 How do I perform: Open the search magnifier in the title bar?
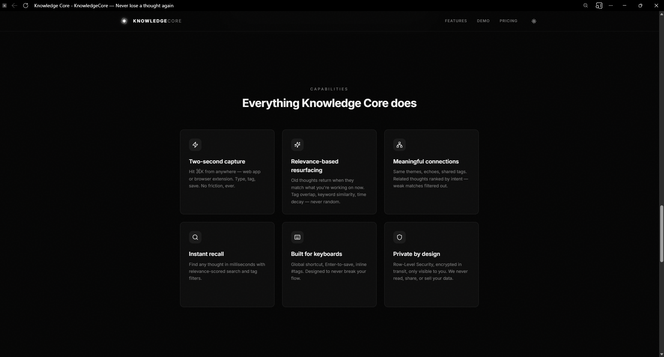[586, 6]
